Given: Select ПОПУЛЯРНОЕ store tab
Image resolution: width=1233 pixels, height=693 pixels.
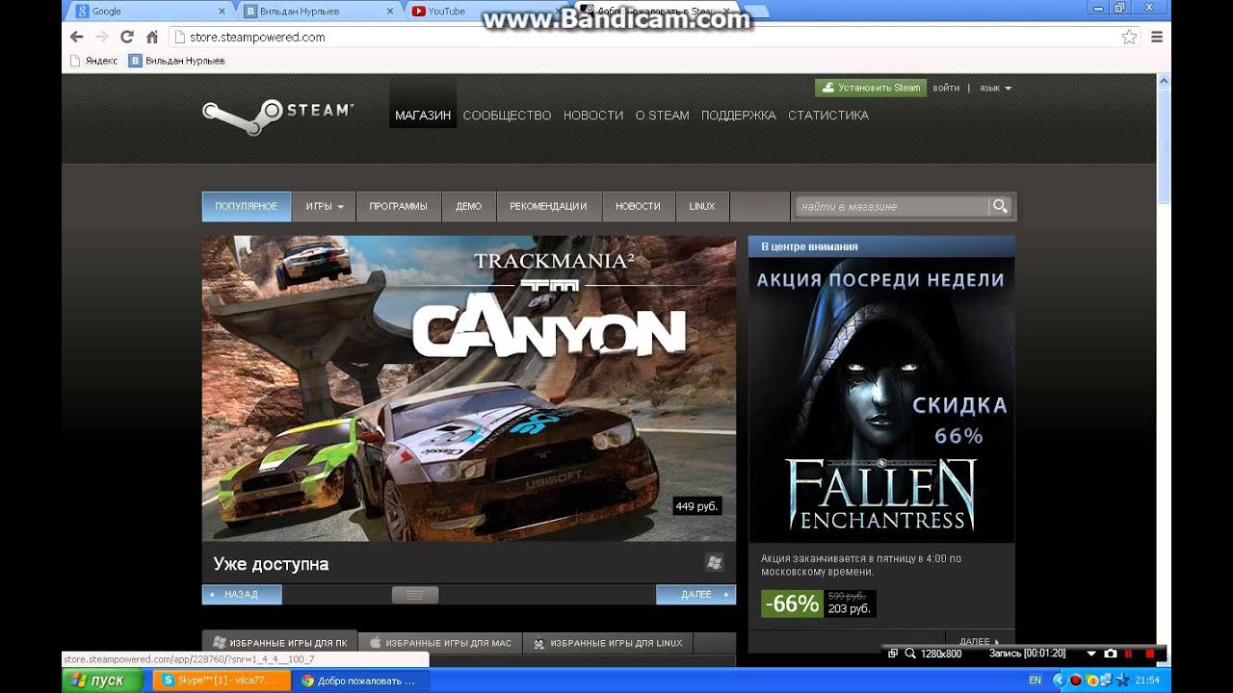Looking at the screenshot, I should (x=247, y=206).
